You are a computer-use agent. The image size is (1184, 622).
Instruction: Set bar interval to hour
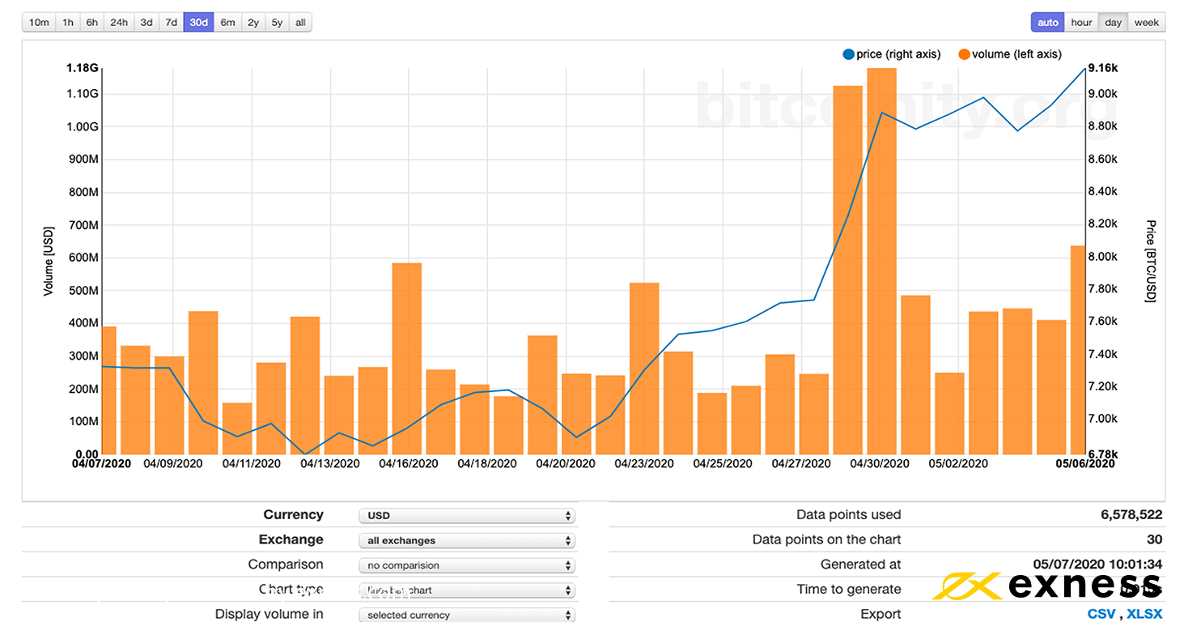[1082, 23]
